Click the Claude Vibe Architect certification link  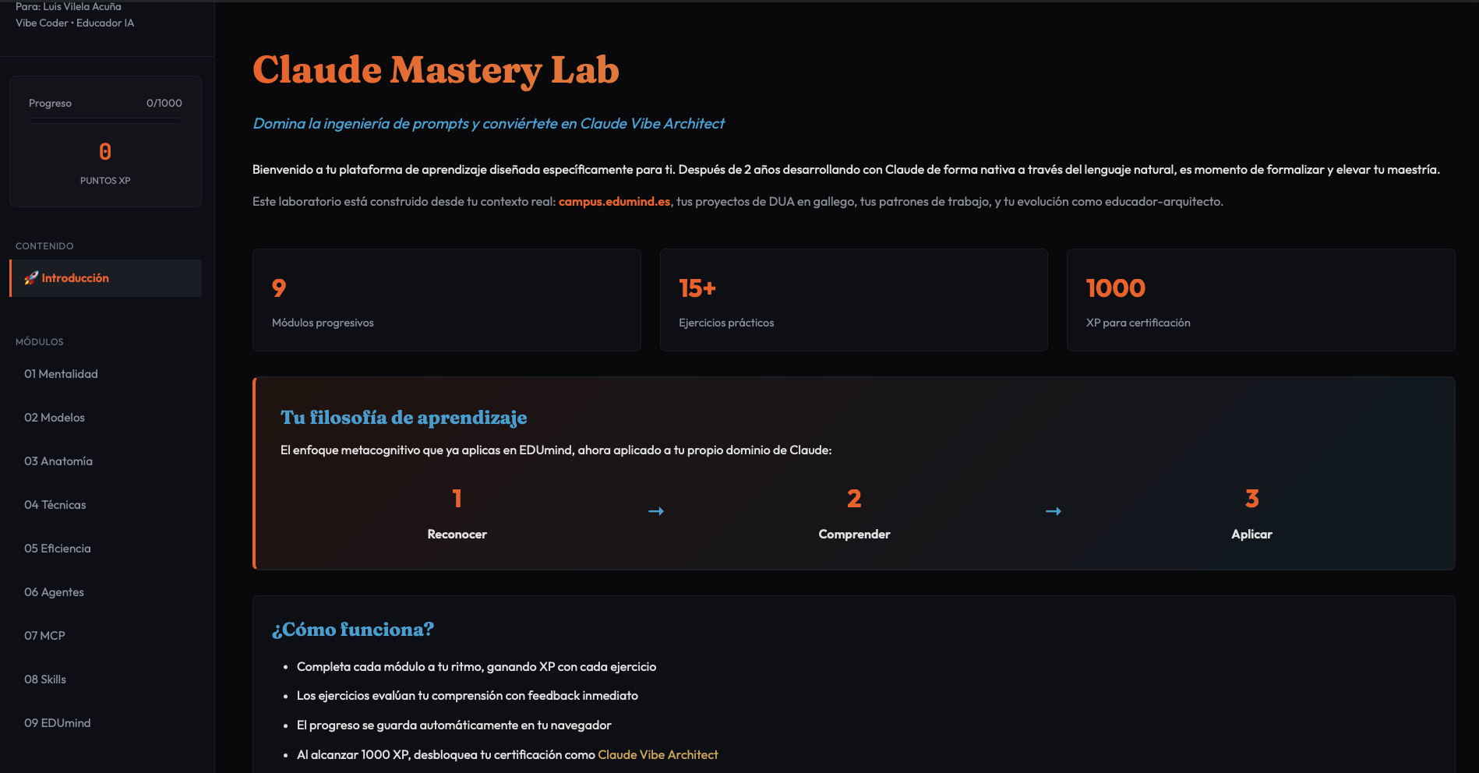[658, 755]
